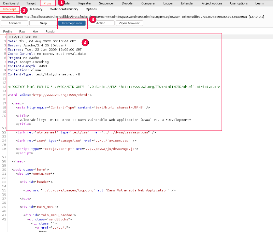The image size is (273, 232).
Task: Open the Sequencer tab
Action: coord(106,3)
